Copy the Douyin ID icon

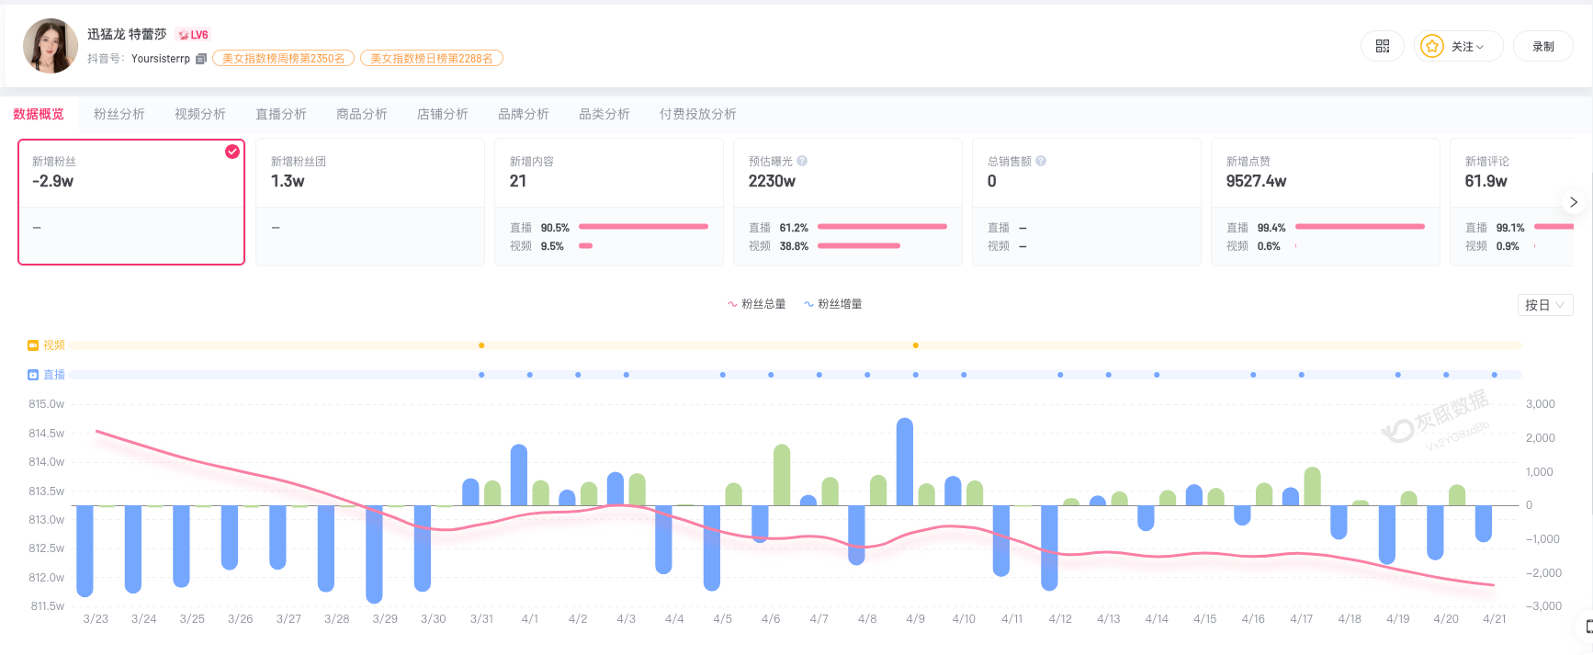201,59
